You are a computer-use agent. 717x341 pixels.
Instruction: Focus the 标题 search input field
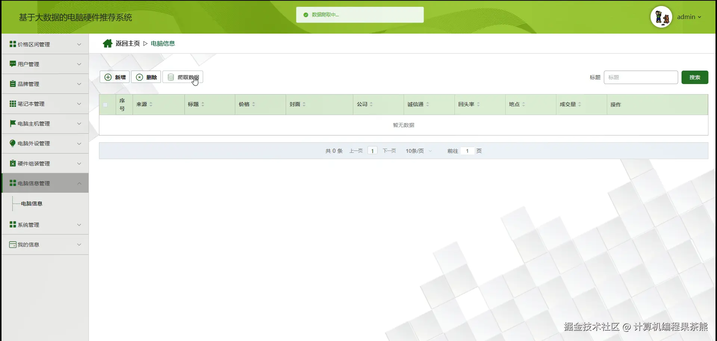[x=641, y=77]
